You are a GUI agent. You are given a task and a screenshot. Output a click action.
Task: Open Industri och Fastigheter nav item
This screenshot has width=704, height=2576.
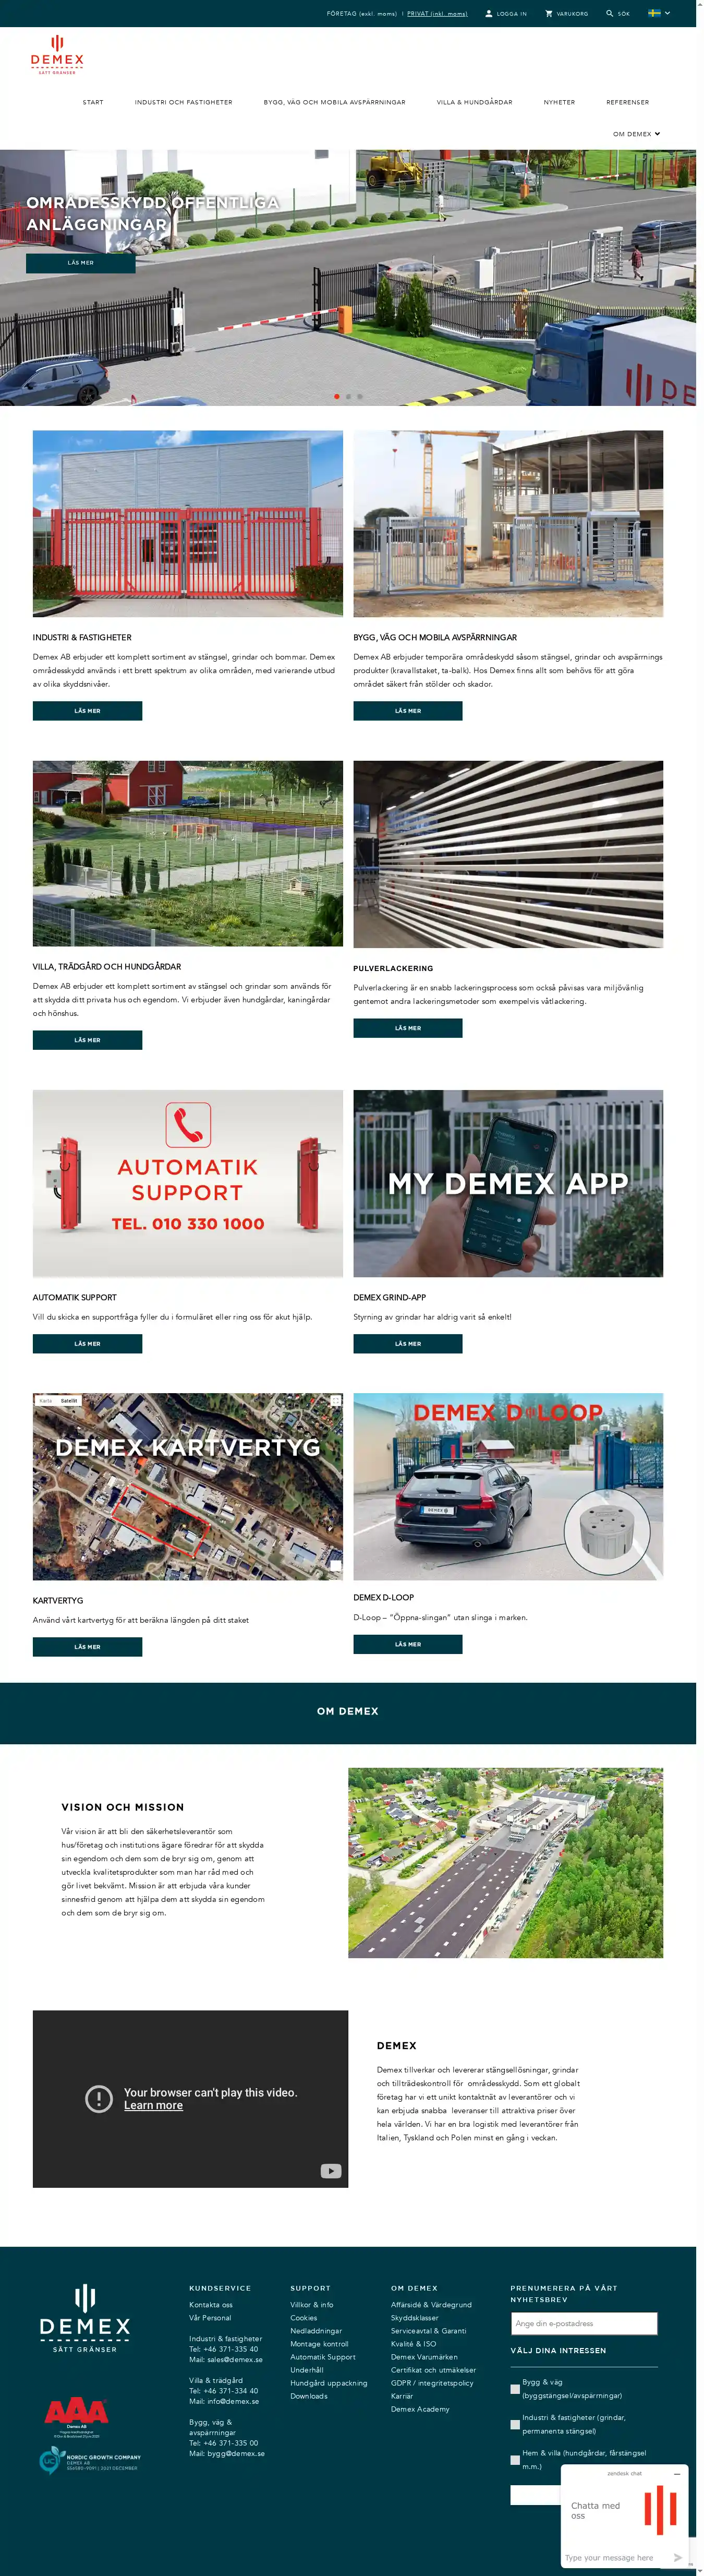(184, 102)
